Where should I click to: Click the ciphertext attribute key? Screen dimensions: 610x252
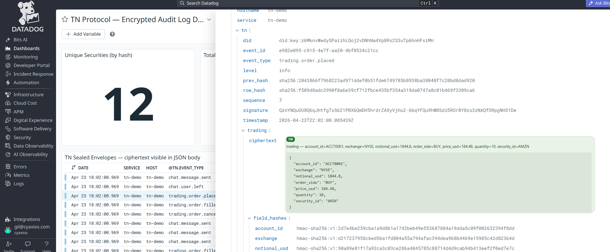(x=263, y=141)
